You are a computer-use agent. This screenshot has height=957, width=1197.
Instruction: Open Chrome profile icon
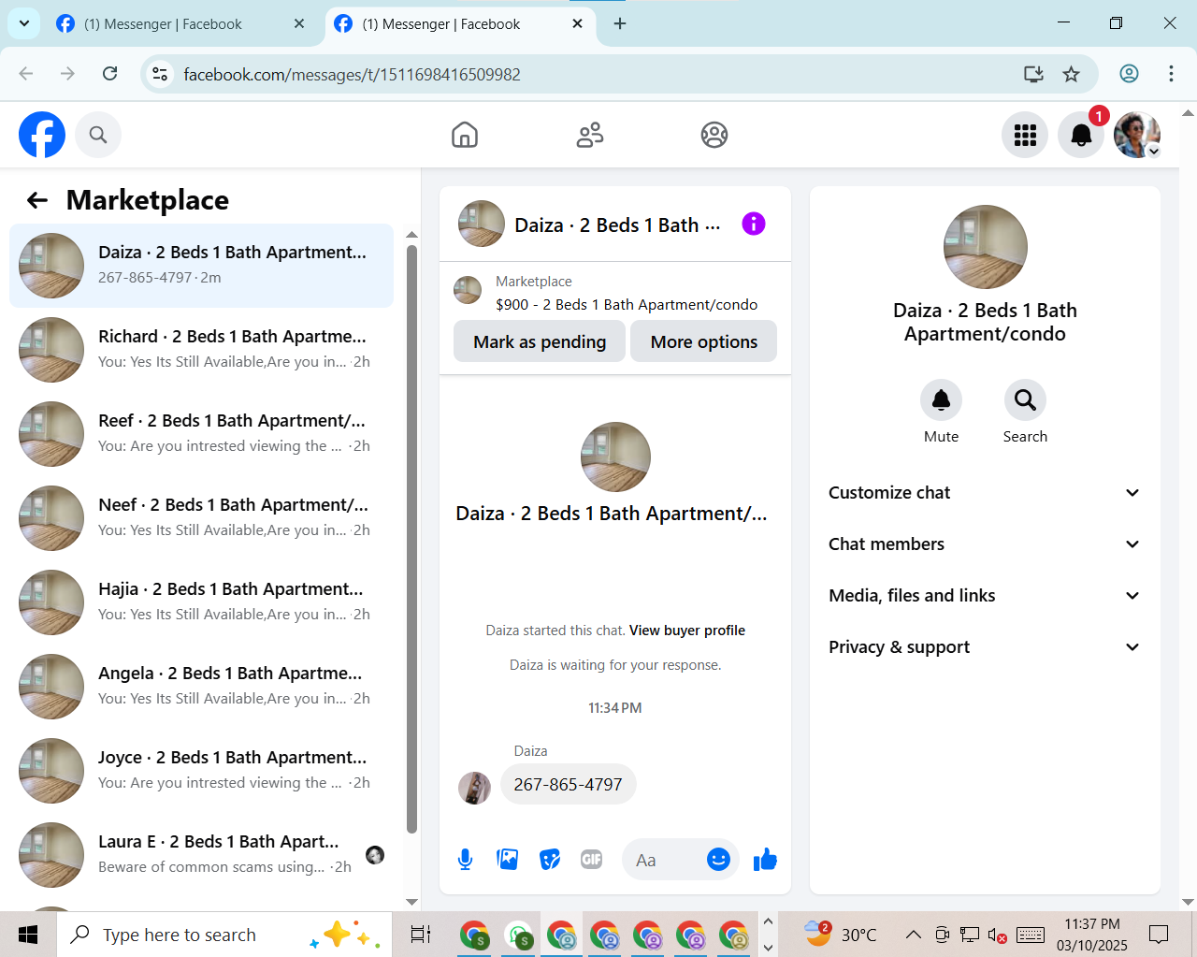pyautogui.click(x=1129, y=74)
